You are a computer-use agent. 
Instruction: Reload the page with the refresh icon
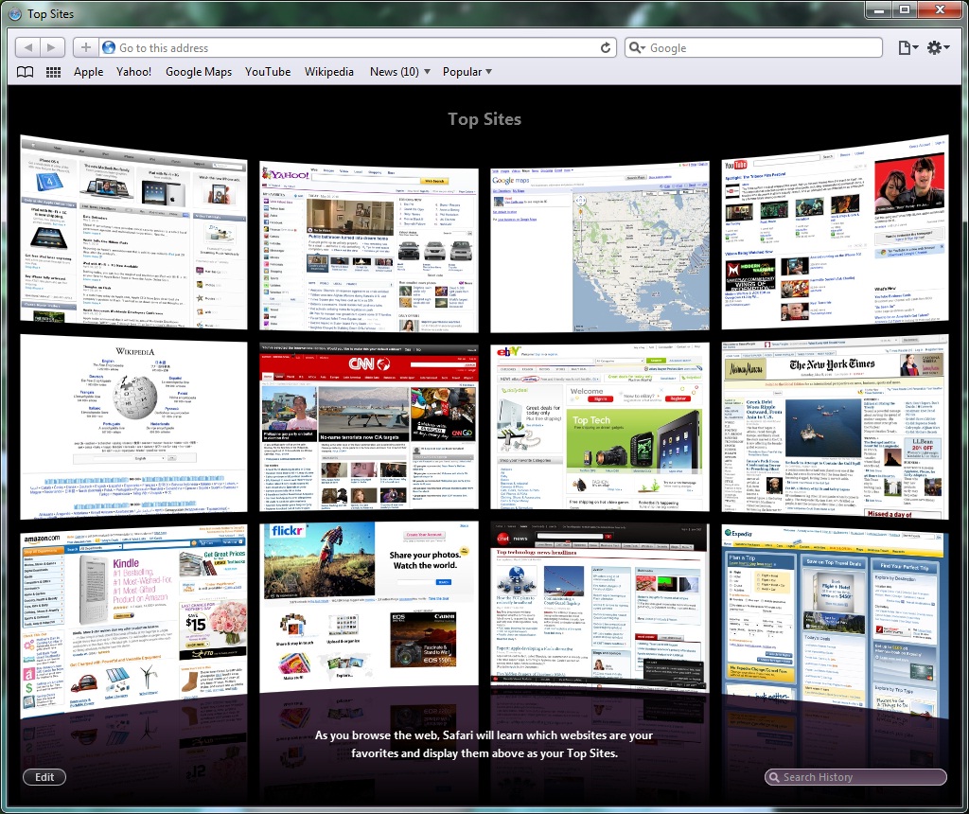coord(606,47)
